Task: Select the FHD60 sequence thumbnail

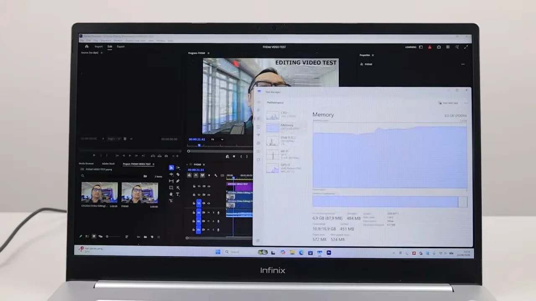Action: (139, 192)
